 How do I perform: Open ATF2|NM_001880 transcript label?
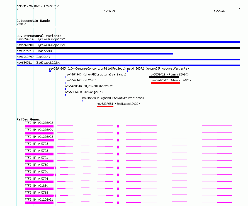pos(37,186)
